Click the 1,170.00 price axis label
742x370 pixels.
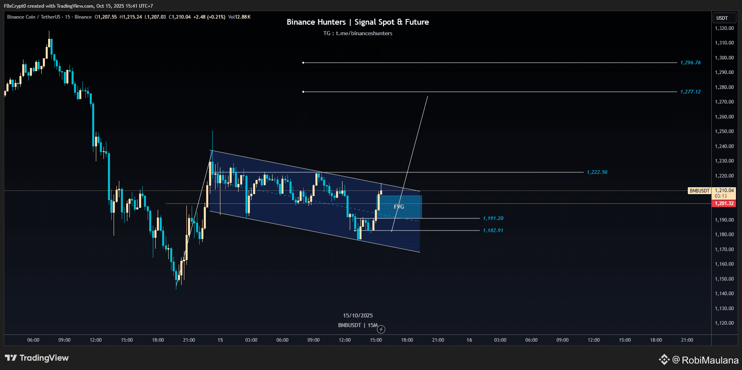coord(724,249)
